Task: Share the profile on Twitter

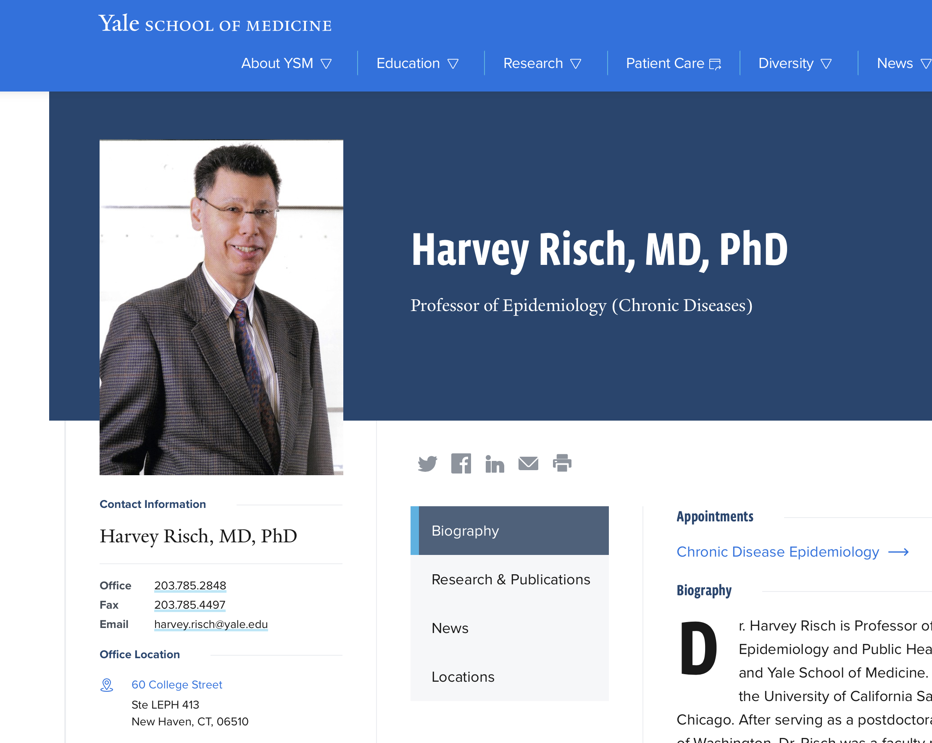Action: point(427,464)
